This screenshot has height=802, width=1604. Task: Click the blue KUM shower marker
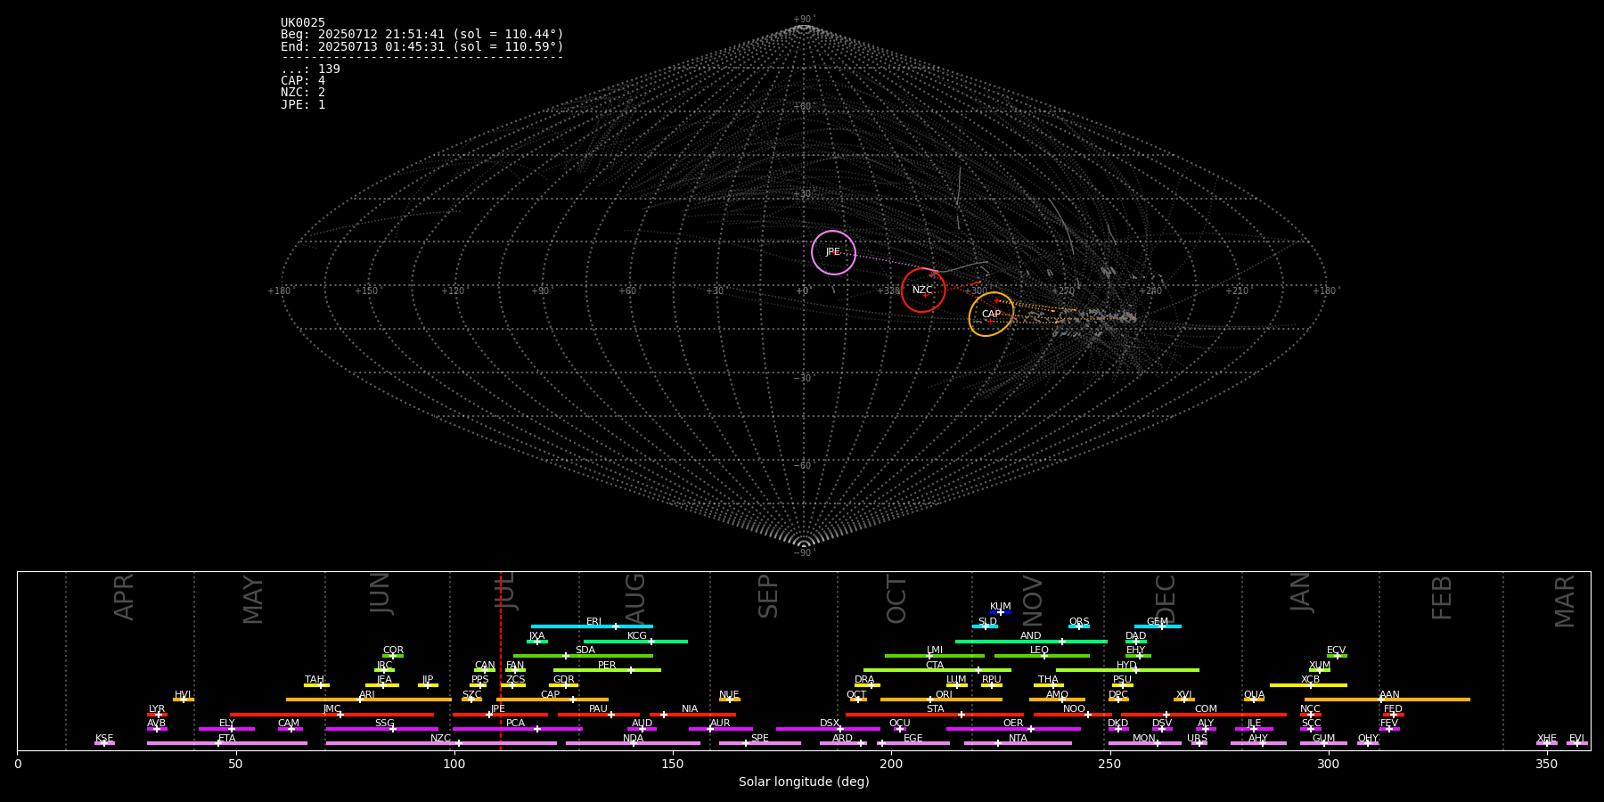pos(1001,612)
